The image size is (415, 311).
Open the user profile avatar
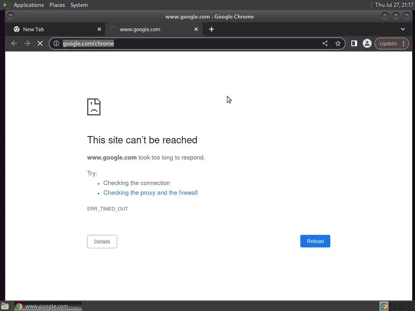pos(367,43)
